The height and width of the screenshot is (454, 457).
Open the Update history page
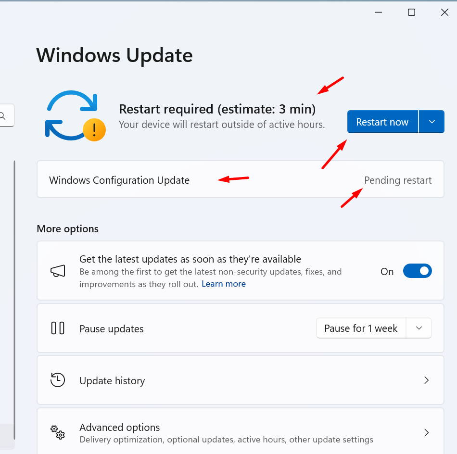192,380
